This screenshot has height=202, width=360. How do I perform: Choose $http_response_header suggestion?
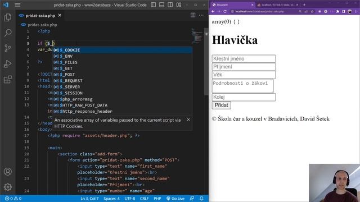(x=123, y=111)
